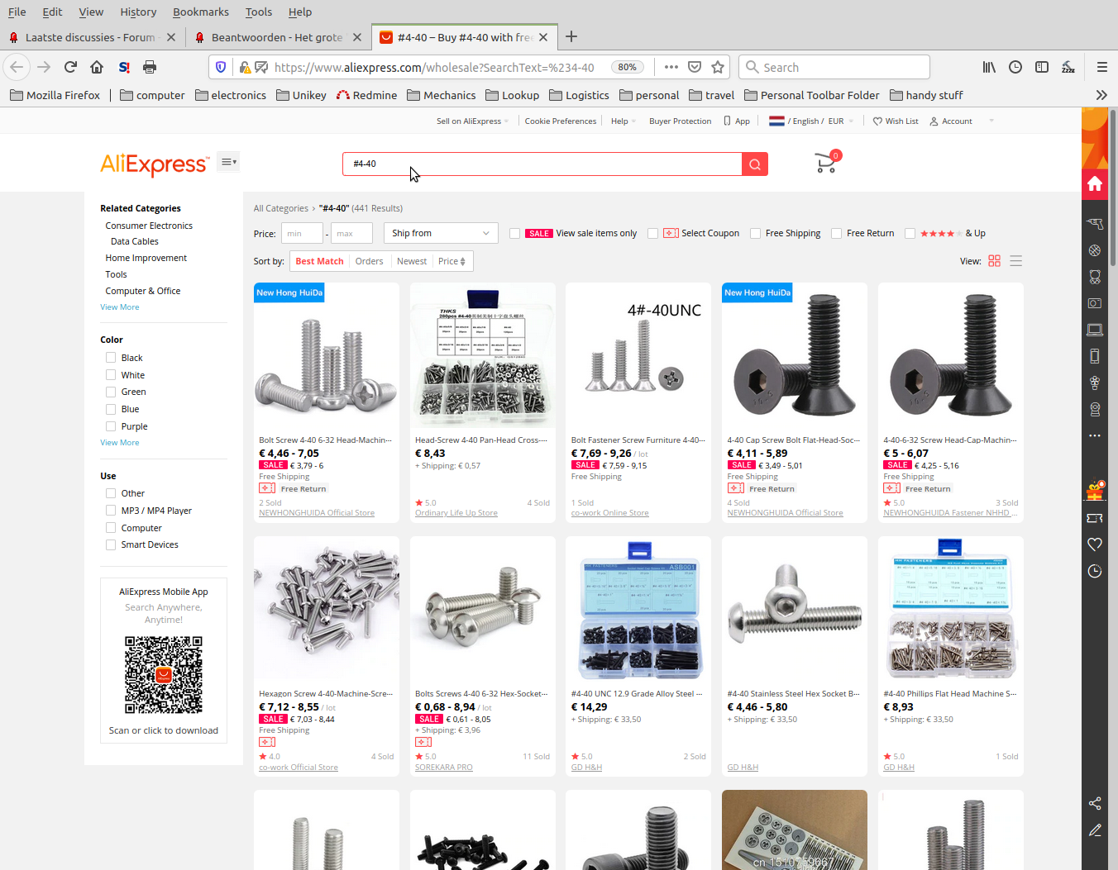
Task: Expand the Help dropdown
Action: click(623, 121)
